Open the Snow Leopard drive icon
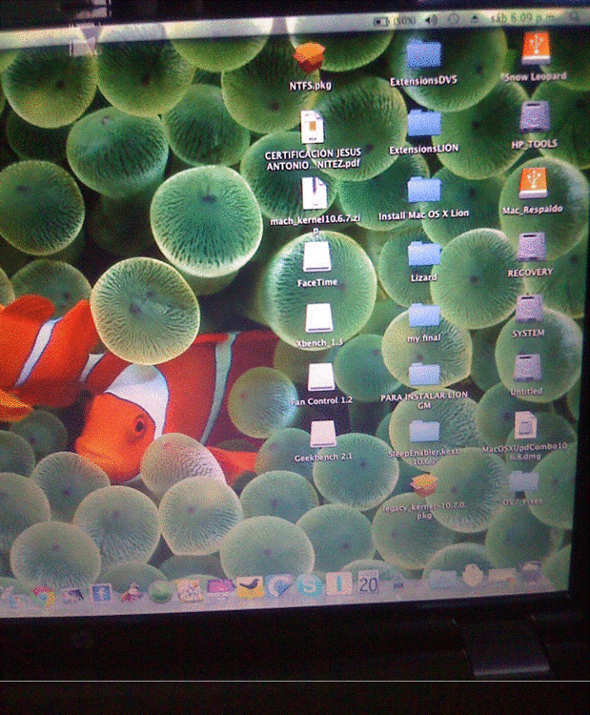Viewport: 590px width, 715px height. pyautogui.click(x=536, y=49)
